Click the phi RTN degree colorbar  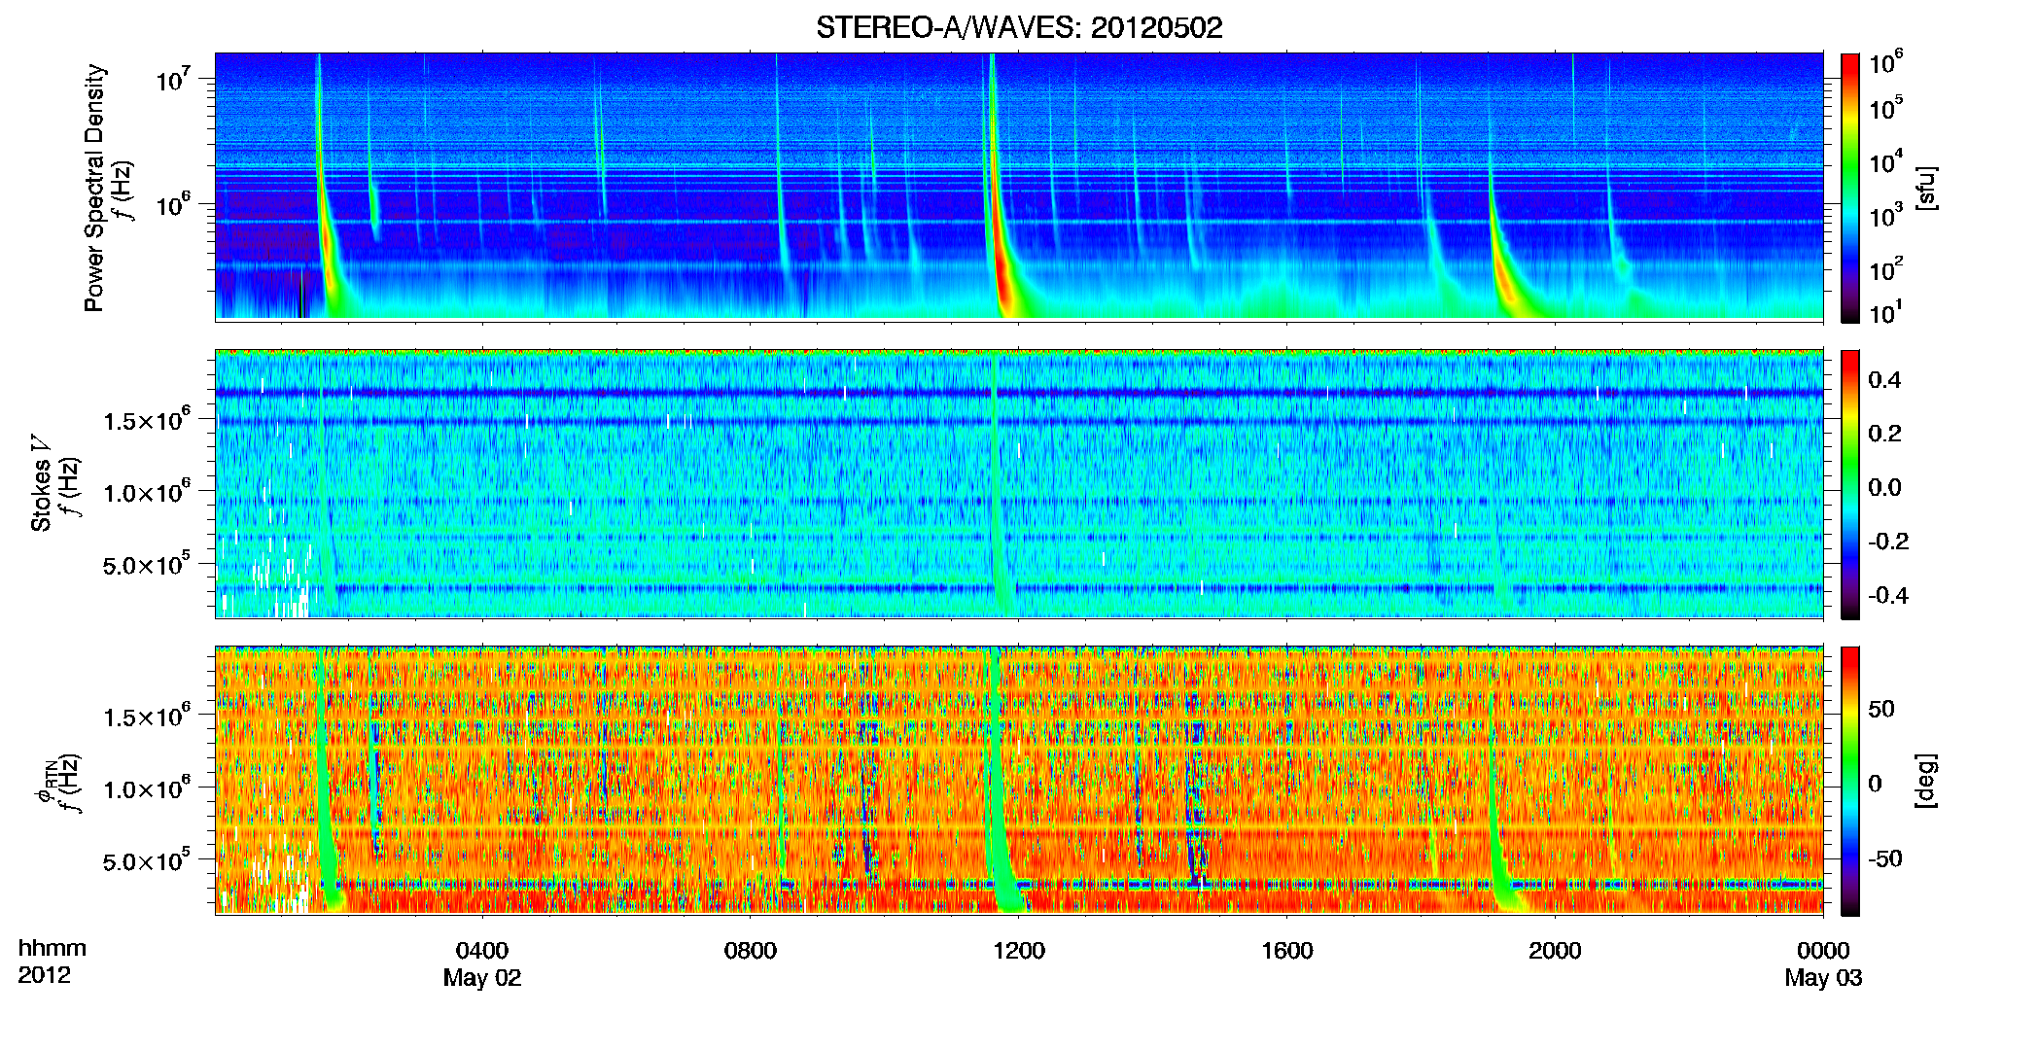click(1849, 781)
